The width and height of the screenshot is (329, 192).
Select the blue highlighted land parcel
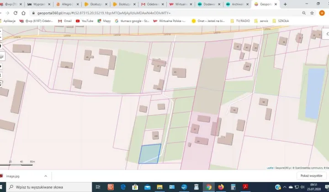pyautogui.click(x=149, y=154)
